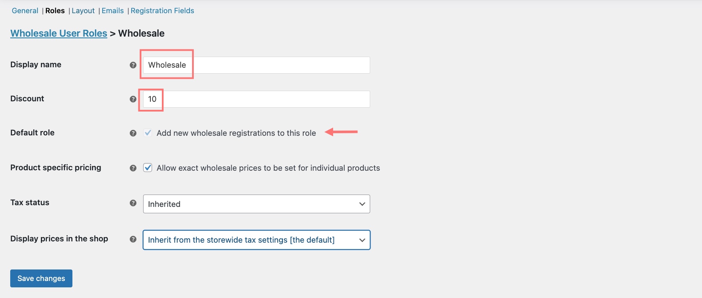Open the Display prices in shop dropdown
The height and width of the screenshot is (298, 702).
pos(256,240)
